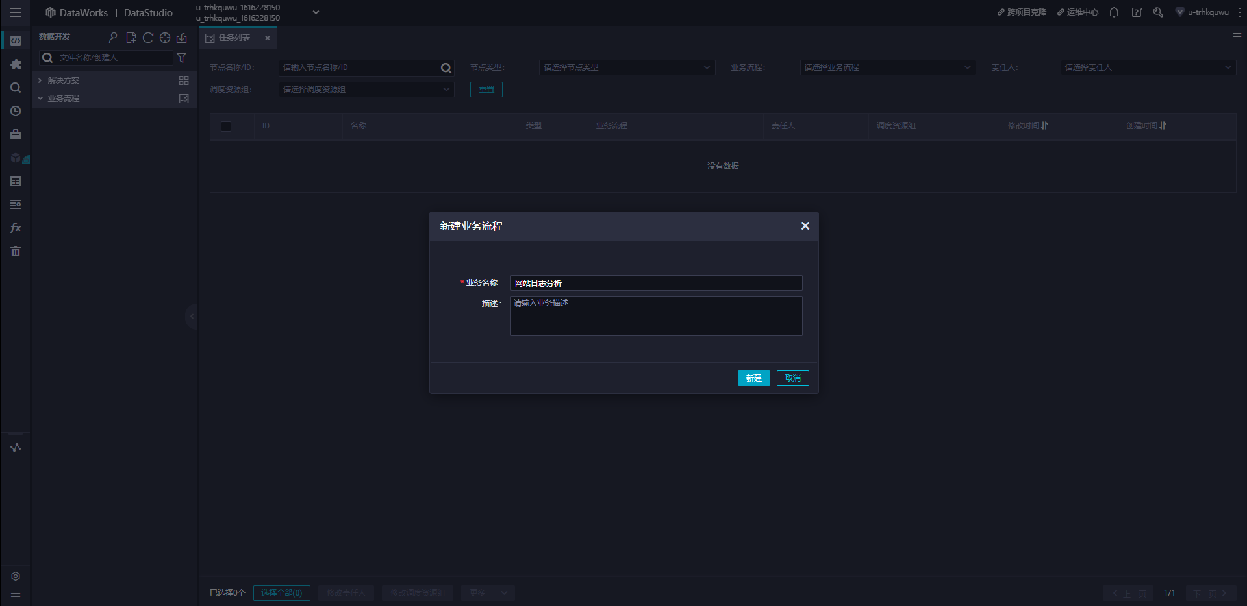Open the fx functions icon in sidebar
This screenshot has width=1247, height=606.
tap(16, 228)
